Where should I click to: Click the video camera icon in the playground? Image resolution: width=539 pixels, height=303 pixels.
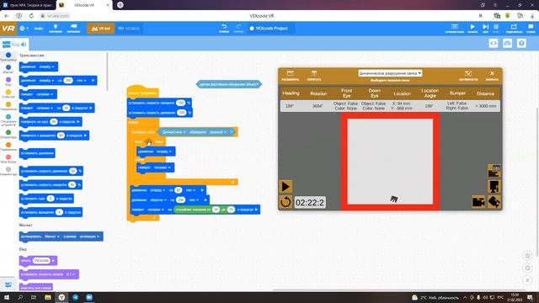[478, 202]
